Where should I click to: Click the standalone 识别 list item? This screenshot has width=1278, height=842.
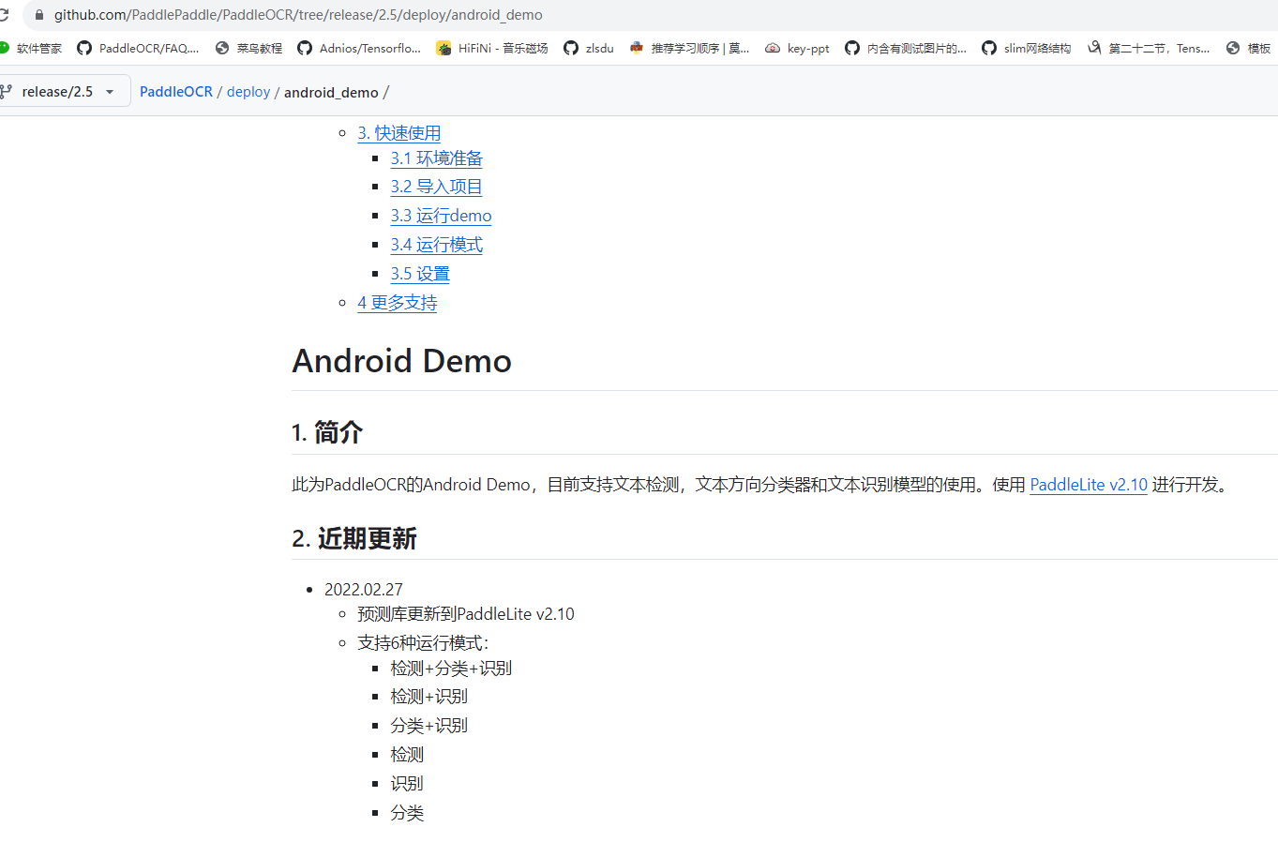[407, 784]
